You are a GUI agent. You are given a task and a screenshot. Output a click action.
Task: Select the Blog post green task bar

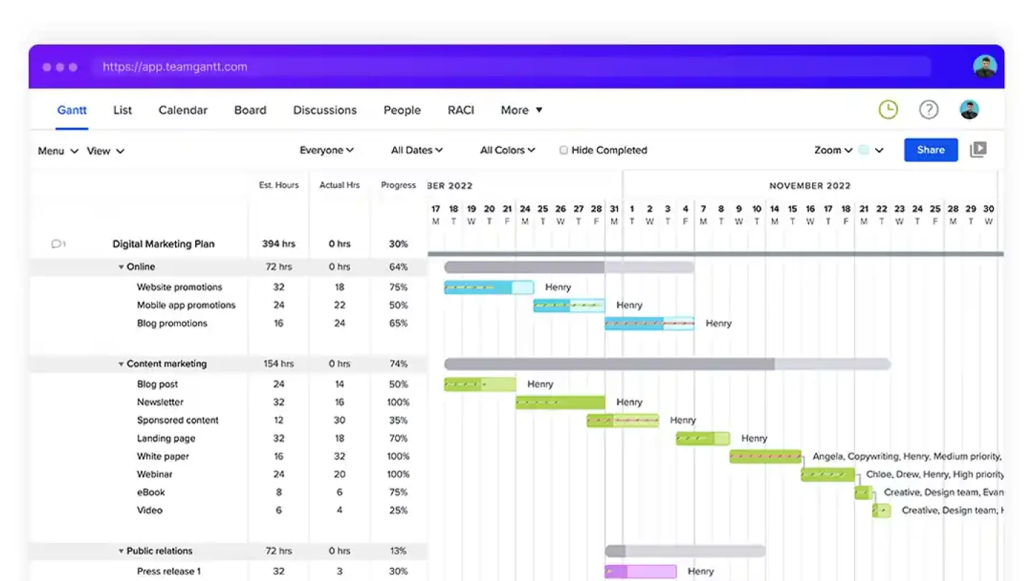480,384
